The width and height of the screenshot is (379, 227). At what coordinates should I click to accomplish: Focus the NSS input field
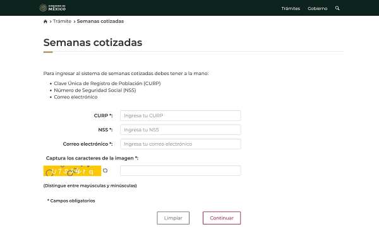pyautogui.click(x=181, y=130)
